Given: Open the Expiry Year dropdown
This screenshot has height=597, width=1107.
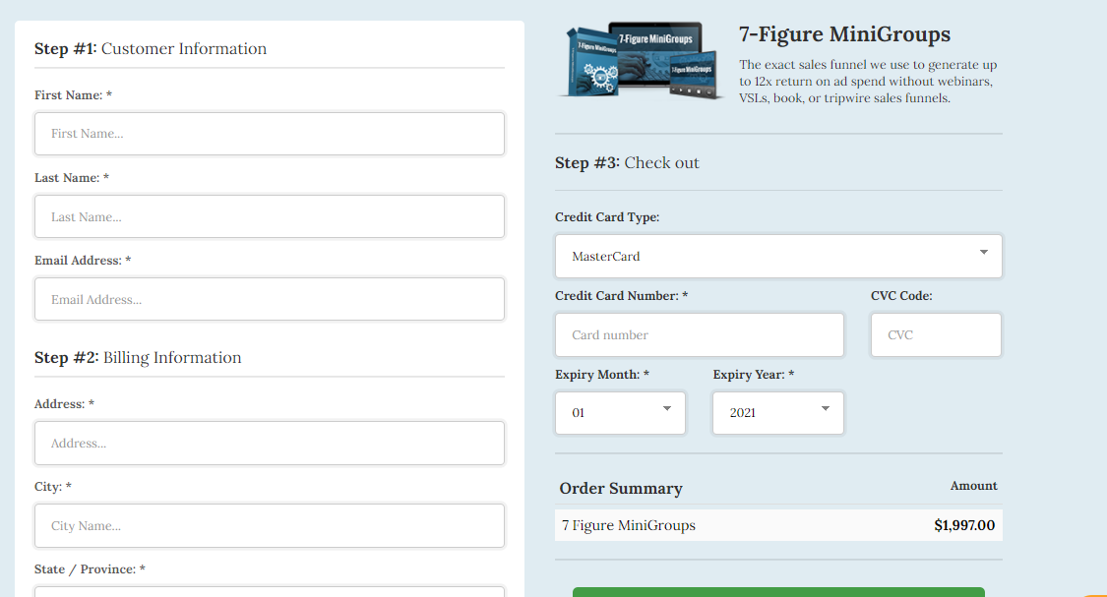Looking at the screenshot, I should point(778,413).
